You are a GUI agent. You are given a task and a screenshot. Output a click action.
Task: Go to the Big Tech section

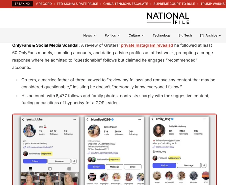185,35
